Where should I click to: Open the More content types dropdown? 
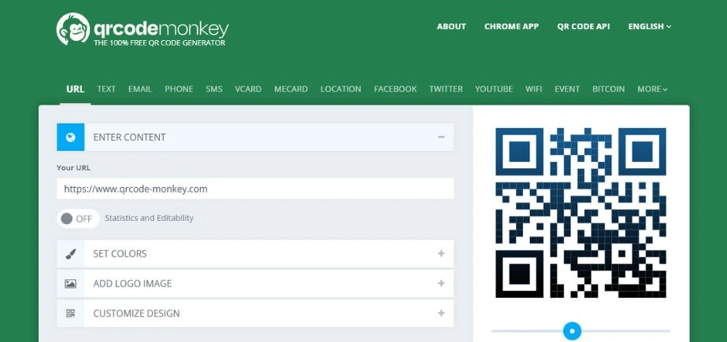coord(652,90)
